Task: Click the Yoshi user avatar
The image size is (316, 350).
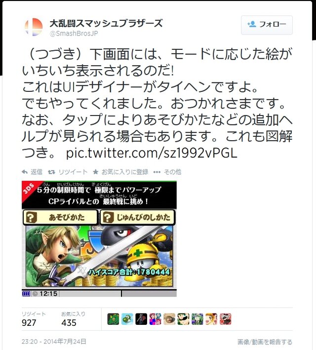Action: point(127,319)
